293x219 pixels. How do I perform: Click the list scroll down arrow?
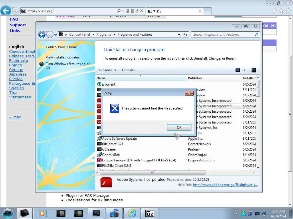point(258,168)
